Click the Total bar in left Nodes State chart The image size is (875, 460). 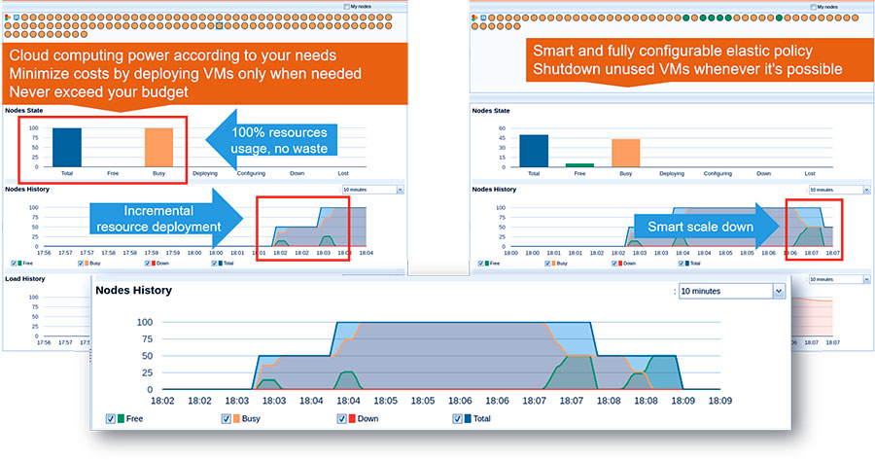pos(67,148)
